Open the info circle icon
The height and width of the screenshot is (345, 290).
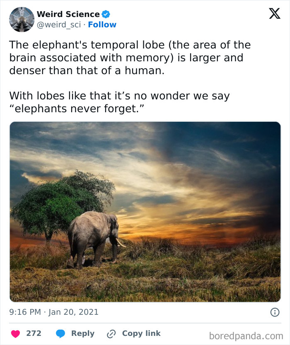tap(275, 312)
